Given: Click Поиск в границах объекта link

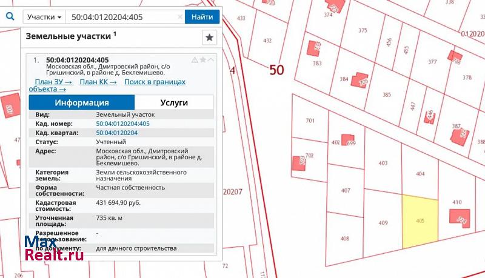Looking at the screenshot, I should [x=155, y=82].
